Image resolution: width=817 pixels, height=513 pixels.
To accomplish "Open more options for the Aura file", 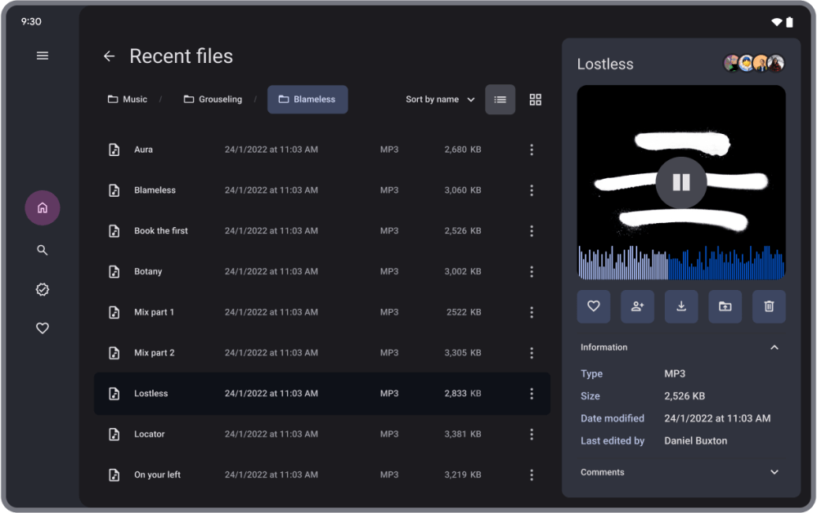I will click(532, 149).
